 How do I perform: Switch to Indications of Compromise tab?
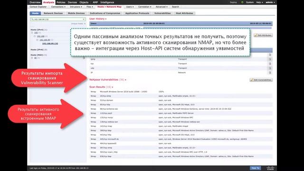[105, 13]
